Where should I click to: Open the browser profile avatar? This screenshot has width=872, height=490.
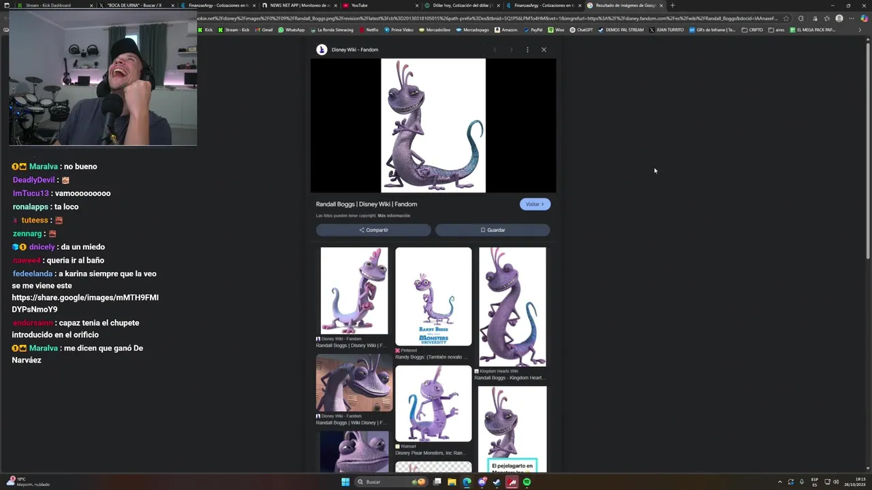point(839,18)
